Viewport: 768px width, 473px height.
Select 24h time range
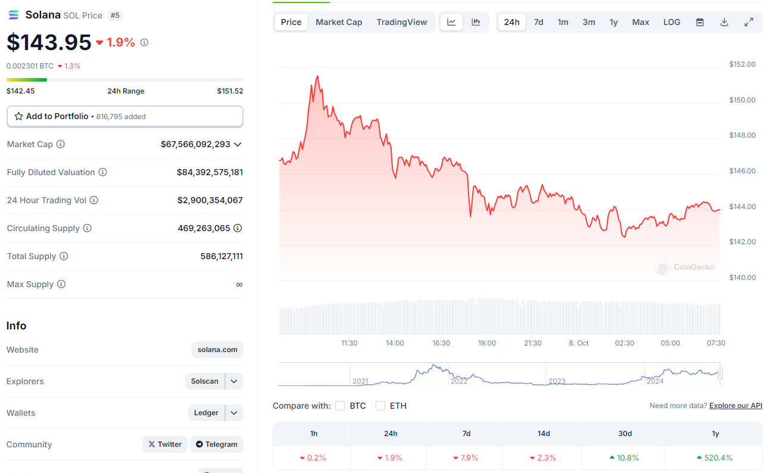coord(512,22)
